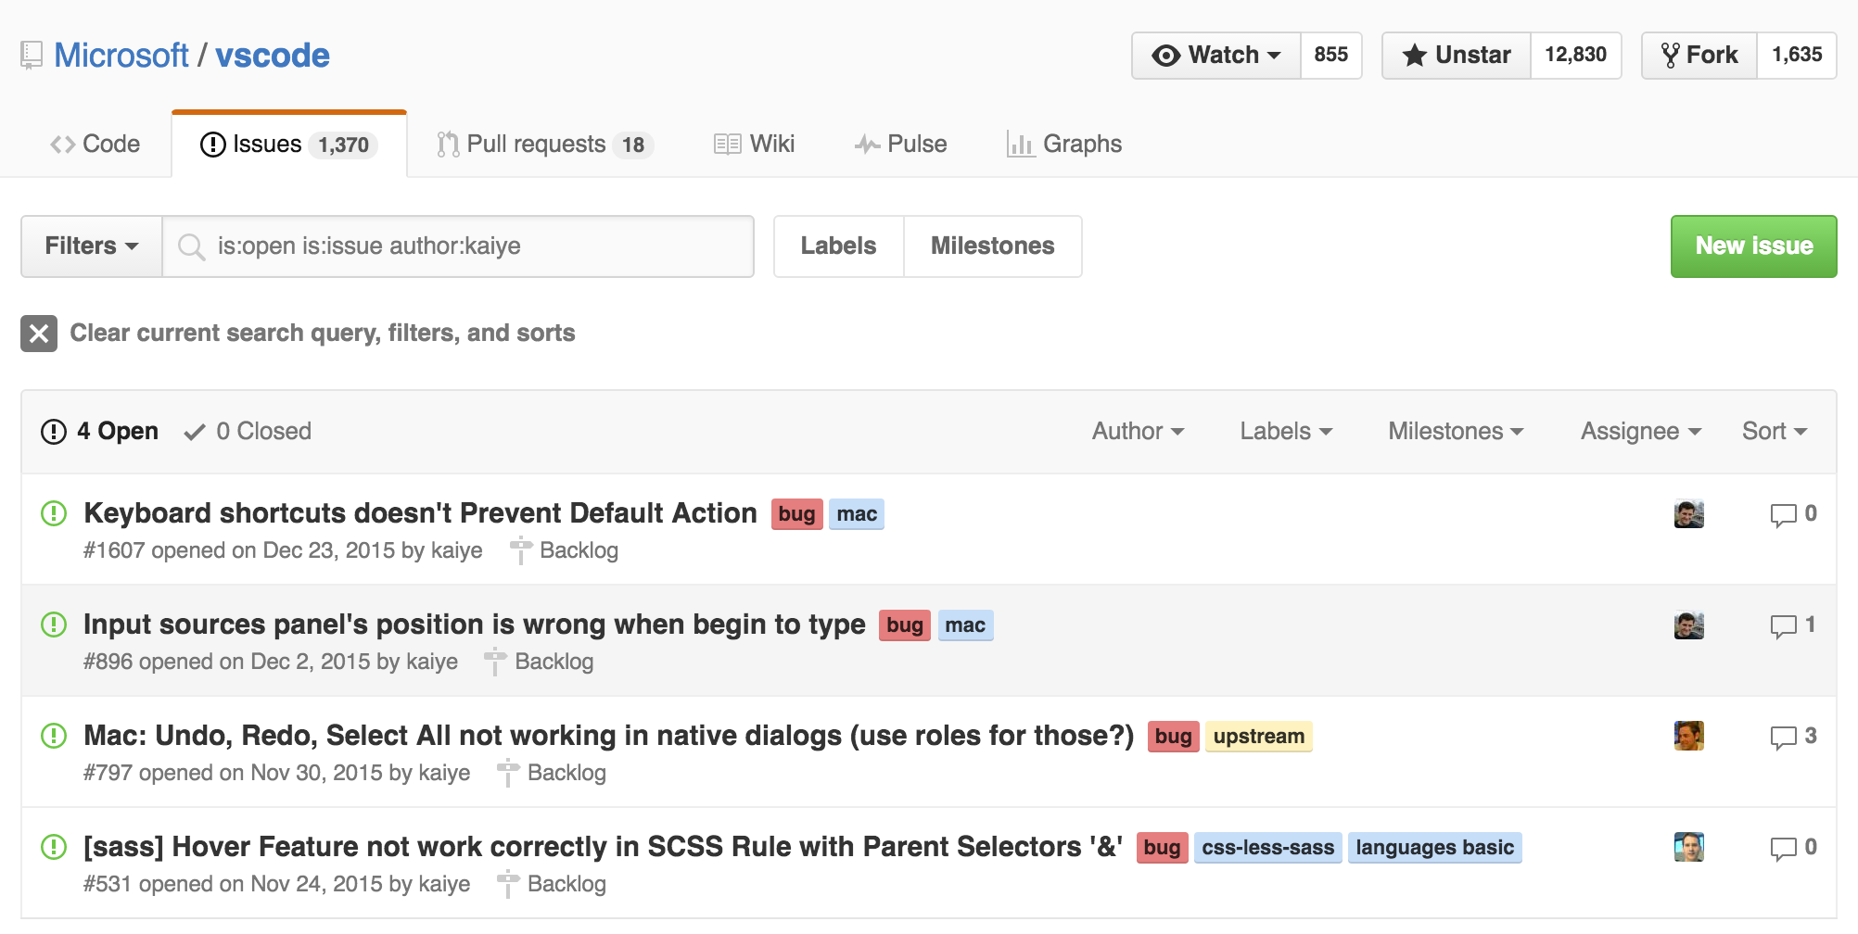Create a New issue

[1754, 246]
